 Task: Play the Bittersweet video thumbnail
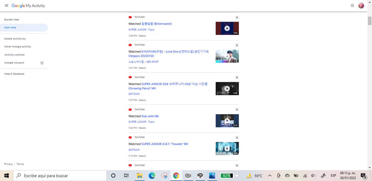pos(227,28)
